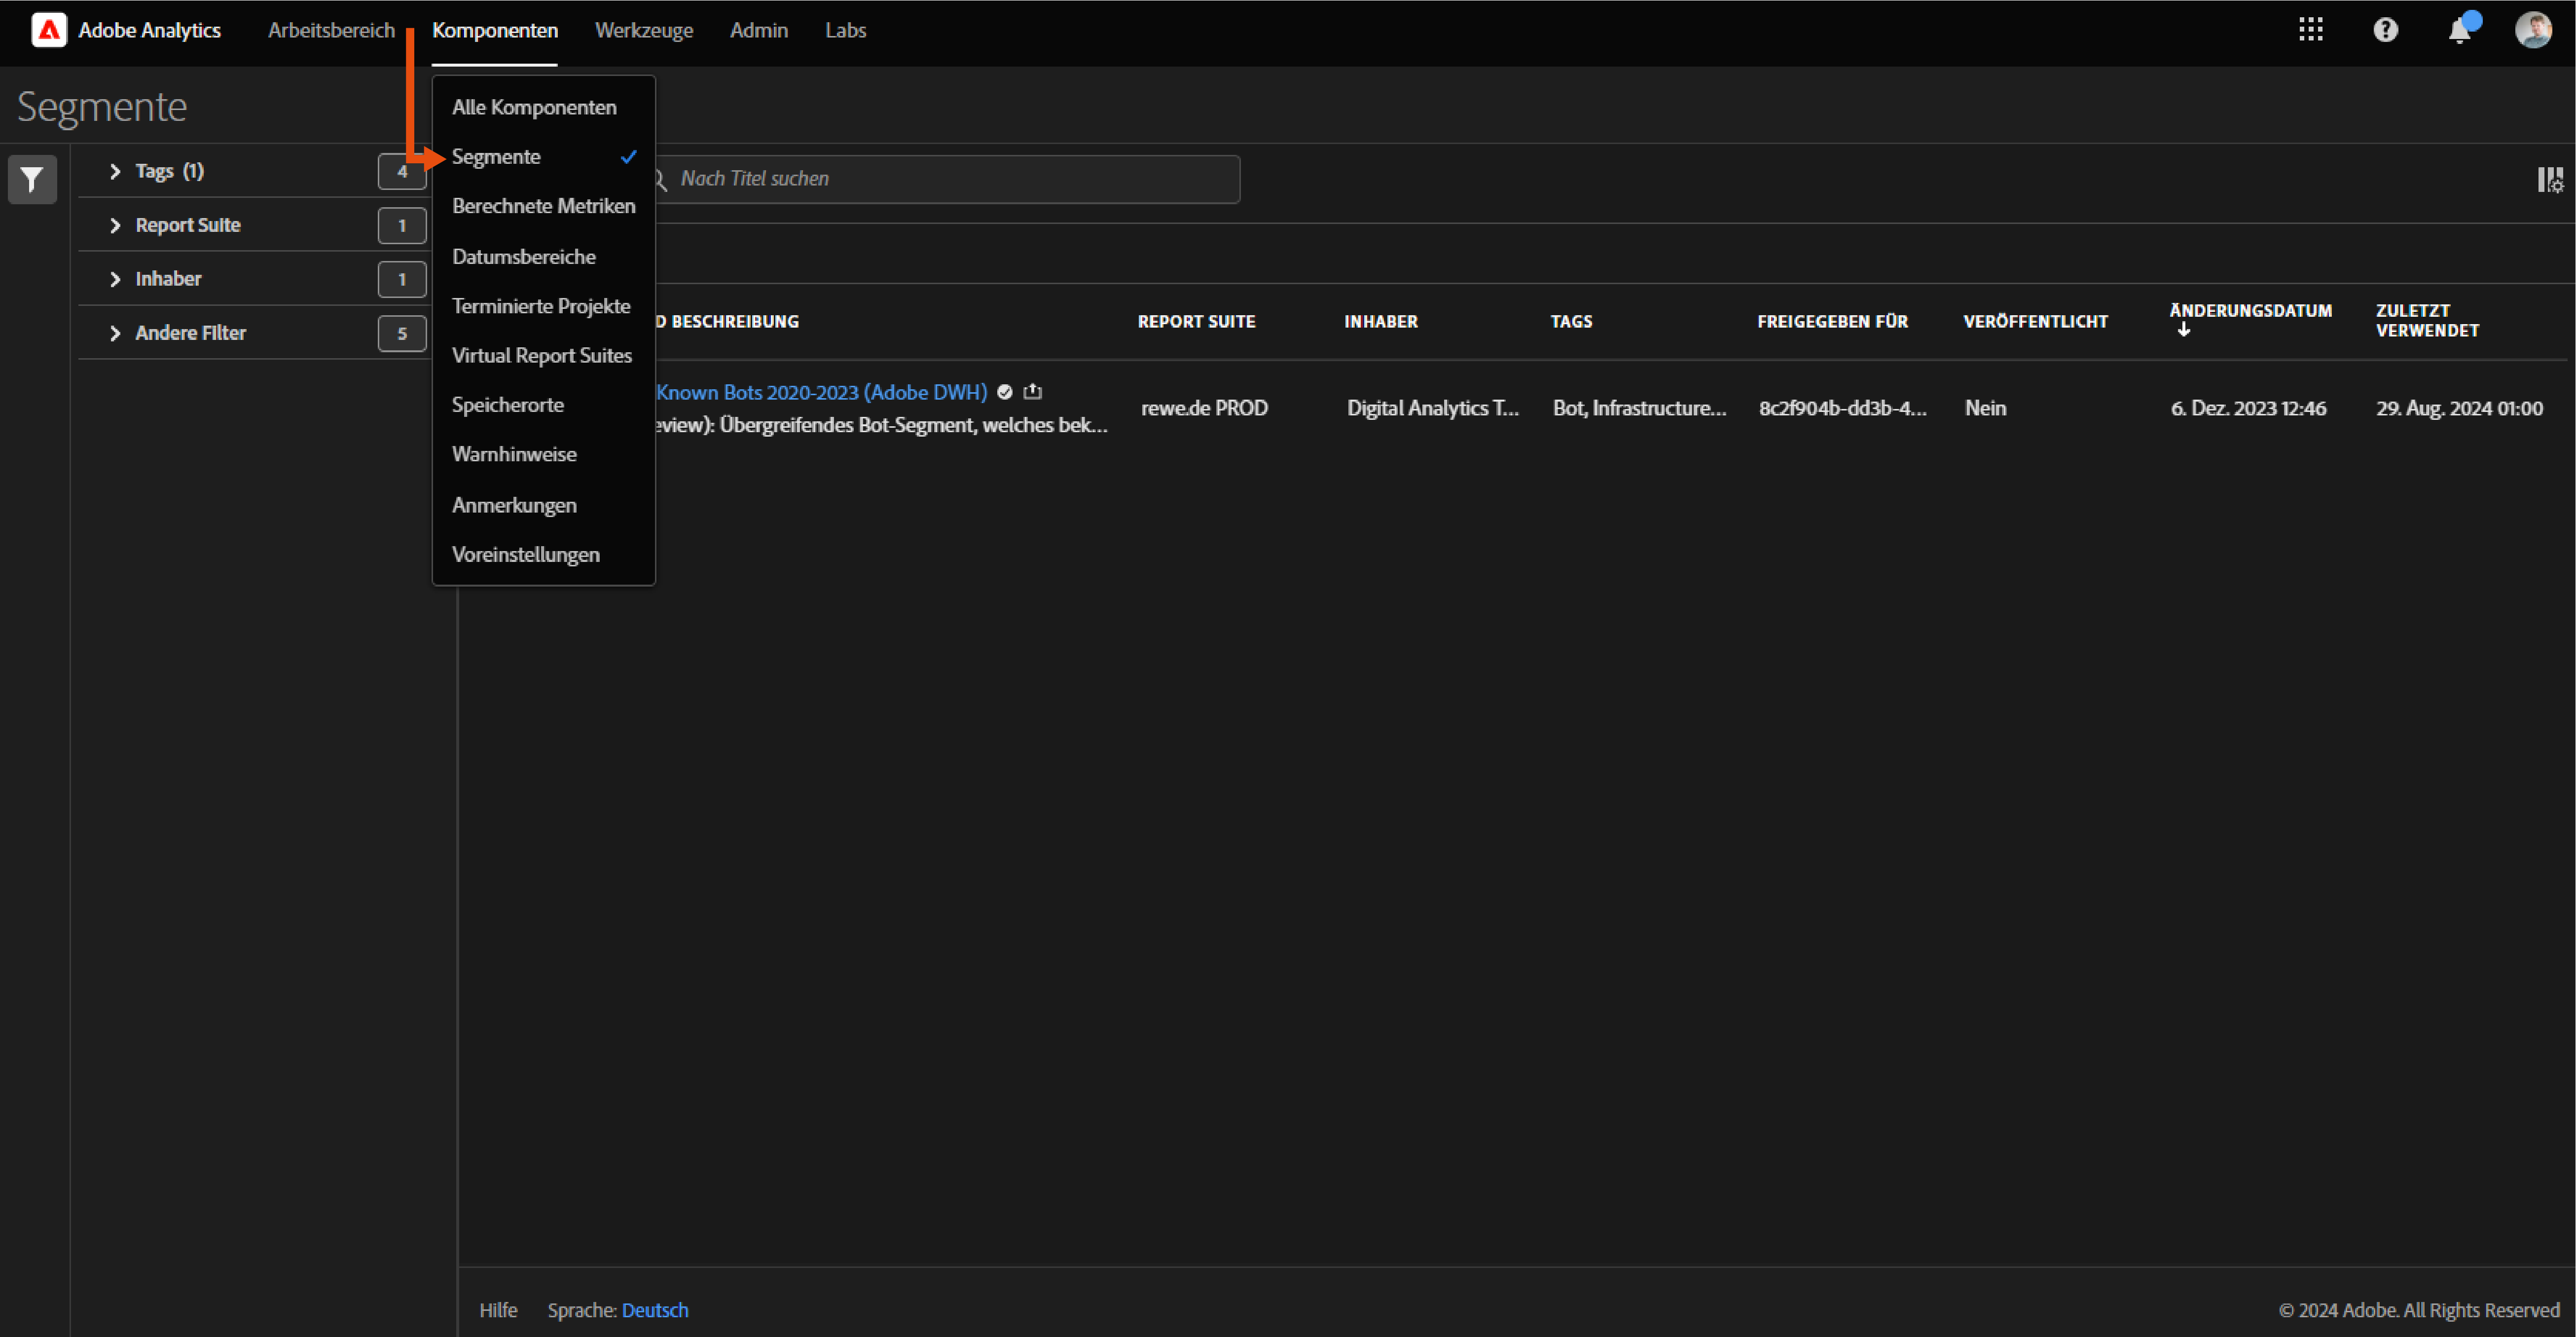The height and width of the screenshot is (1337, 2576).
Task: Click the 6. Dez. 2023 12:46 date cell
Action: coord(2248,408)
